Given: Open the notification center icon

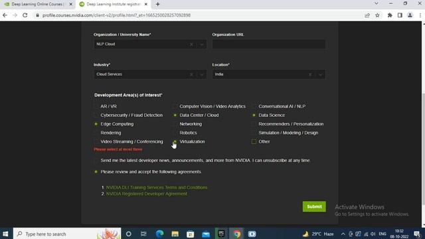Looking at the screenshot, I should click(417, 234).
